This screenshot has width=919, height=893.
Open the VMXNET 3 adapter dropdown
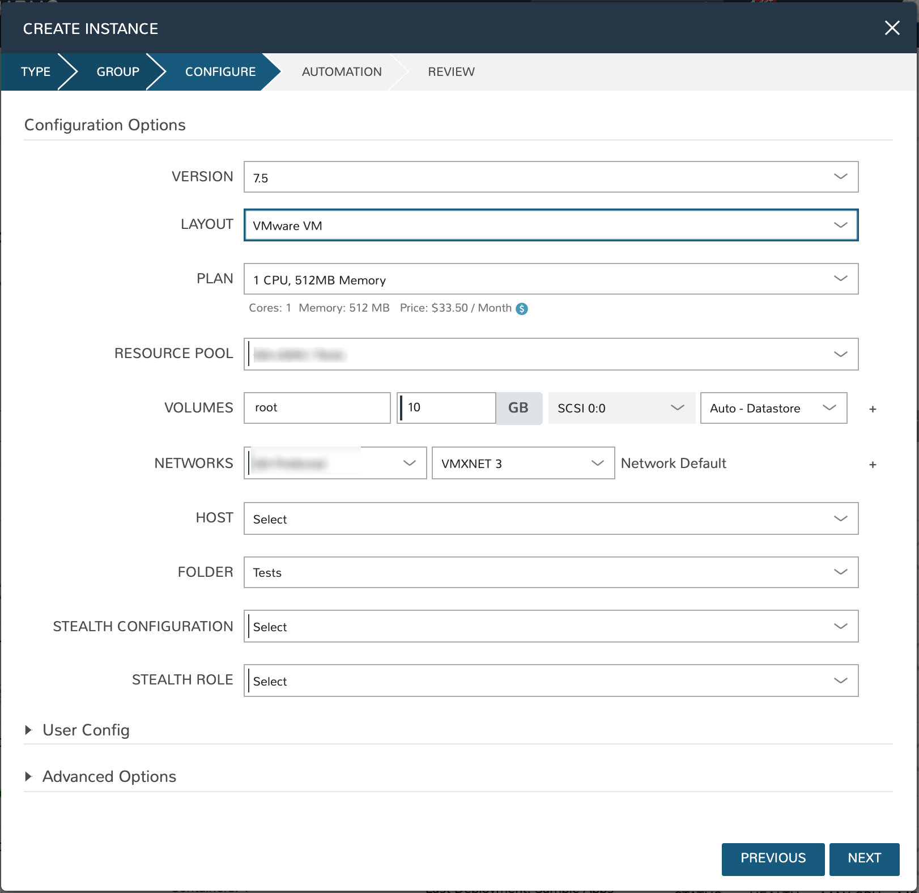click(522, 463)
